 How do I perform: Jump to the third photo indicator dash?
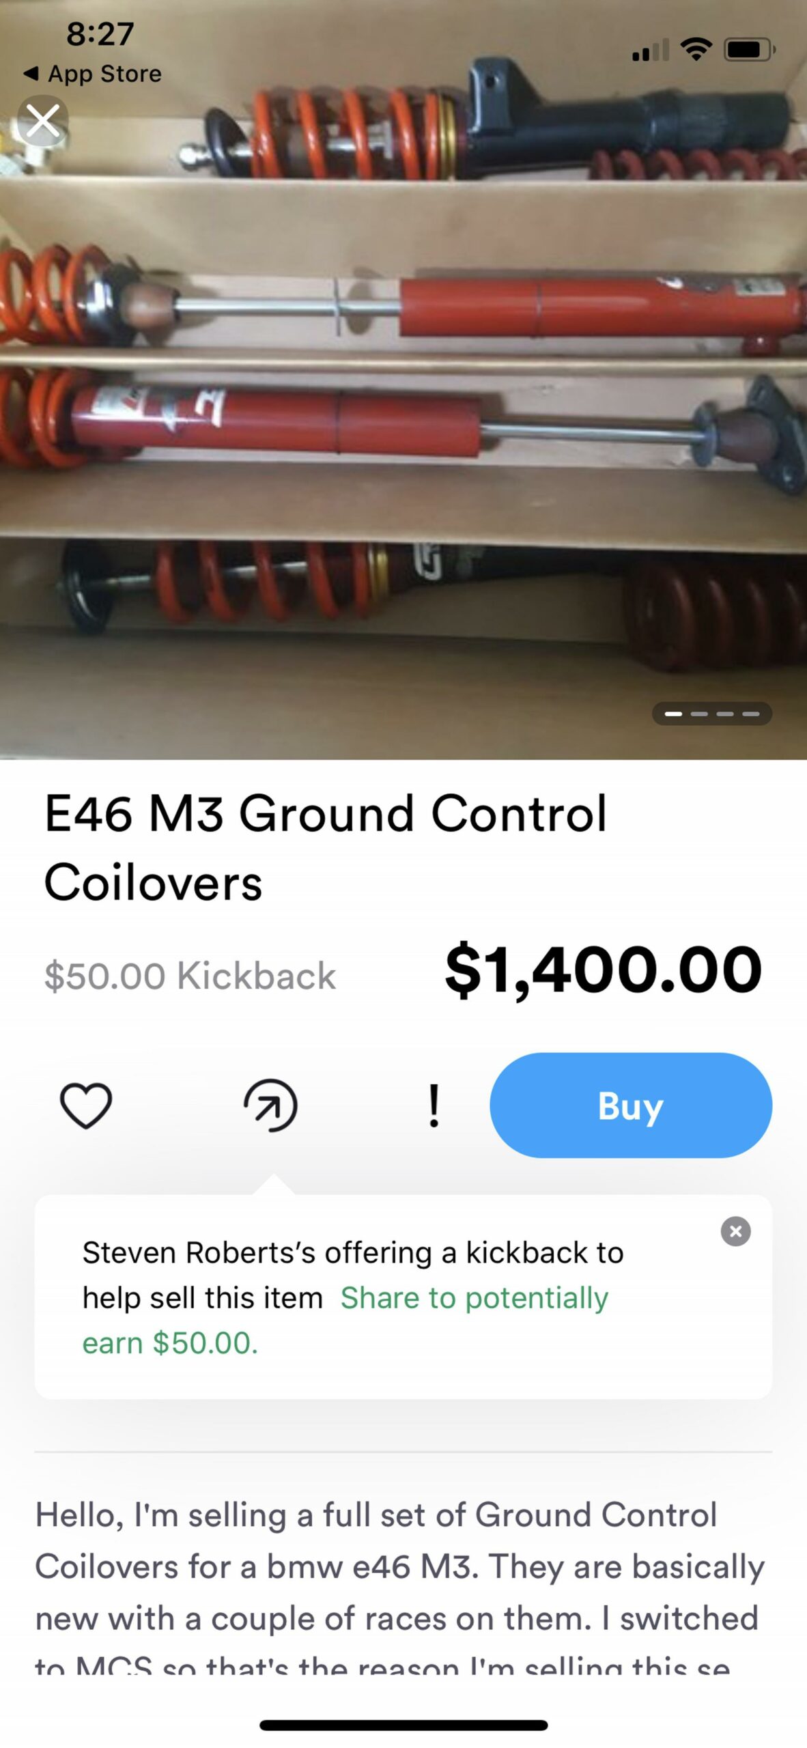pyautogui.click(x=725, y=714)
